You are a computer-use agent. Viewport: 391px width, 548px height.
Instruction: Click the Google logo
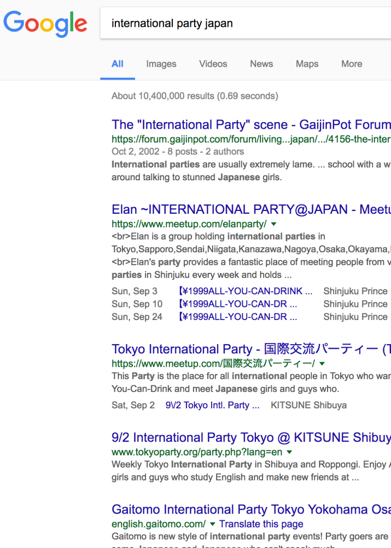point(45,24)
